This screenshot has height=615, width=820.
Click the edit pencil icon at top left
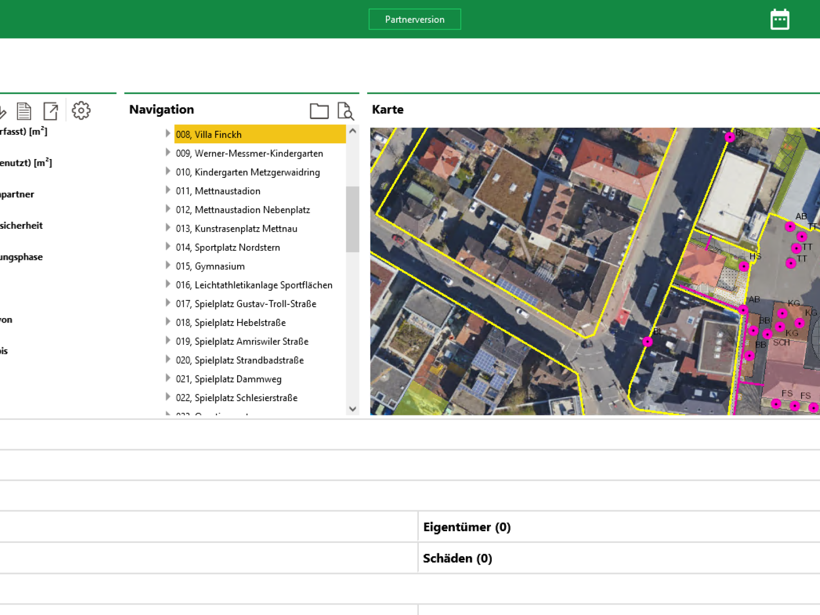2,111
